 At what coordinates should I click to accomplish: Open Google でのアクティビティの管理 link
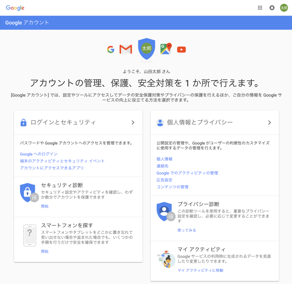(x=187, y=173)
